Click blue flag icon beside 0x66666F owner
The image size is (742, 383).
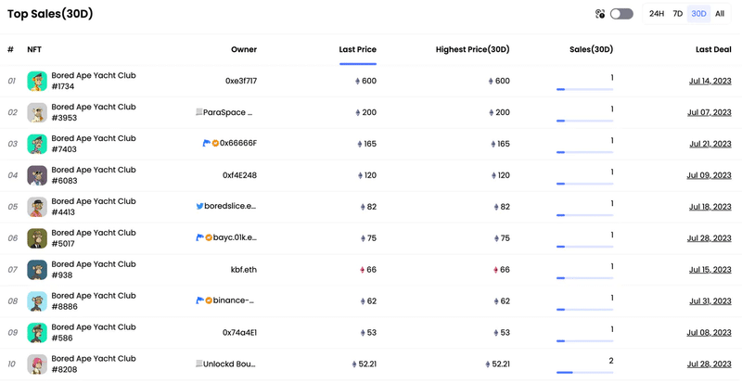coord(206,144)
